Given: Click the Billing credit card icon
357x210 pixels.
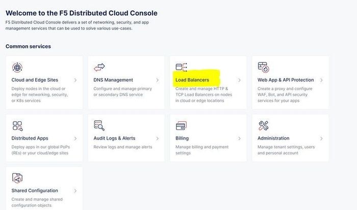Looking at the screenshot, I should click(181, 125).
